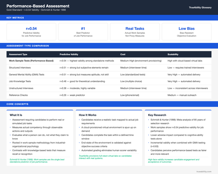Select the r=0.54 metric card
This screenshot has width=218, height=174.
31,31
